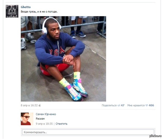Screen dimensions: 163x139
Task: Focus the Комментировать.. input field
Action: 88,132
